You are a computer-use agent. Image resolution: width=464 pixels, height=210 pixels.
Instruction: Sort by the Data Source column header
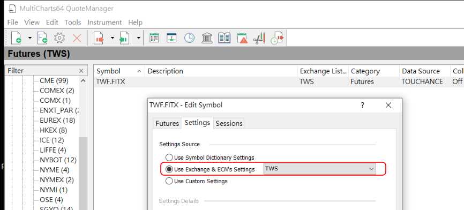coord(425,71)
